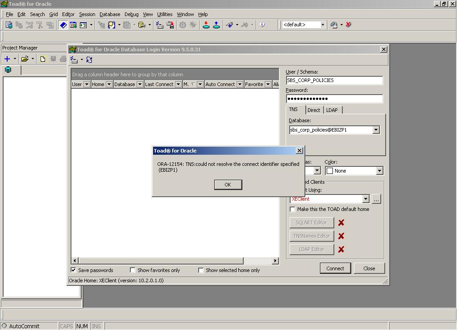Rollback with the blue up-arrow icon
Screen dimensions: 457x330
tap(216, 25)
